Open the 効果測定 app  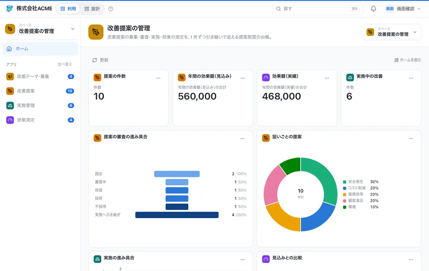click(40, 120)
